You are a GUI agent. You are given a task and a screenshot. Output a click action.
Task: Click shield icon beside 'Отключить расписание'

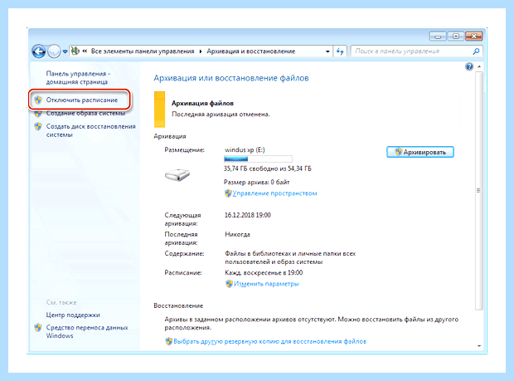pyautogui.click(x=38, y=100)
